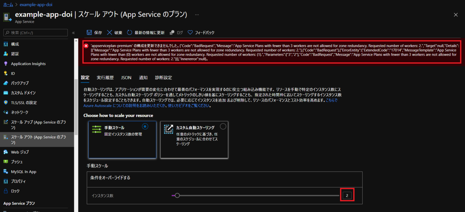This screenshot has height=212, width=465.
Task: Click the 条件をオーバーライドする heading
Action: click(x=110, y=178)
